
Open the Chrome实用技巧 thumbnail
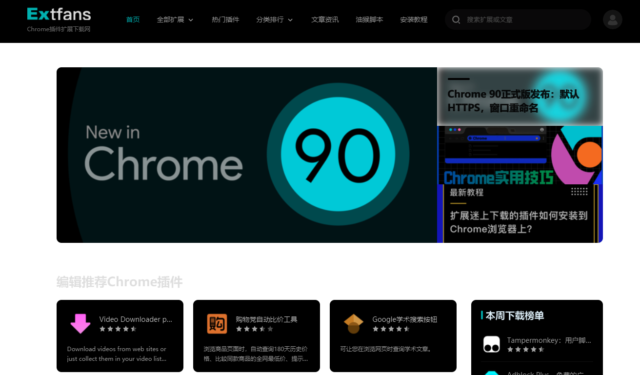click(520, 155)
